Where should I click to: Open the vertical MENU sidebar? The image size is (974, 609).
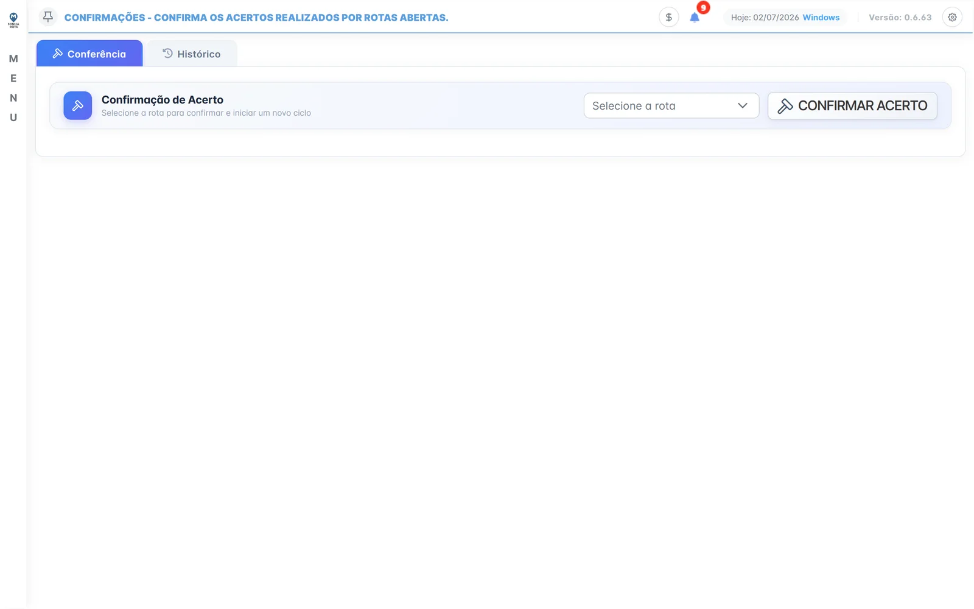13,88
